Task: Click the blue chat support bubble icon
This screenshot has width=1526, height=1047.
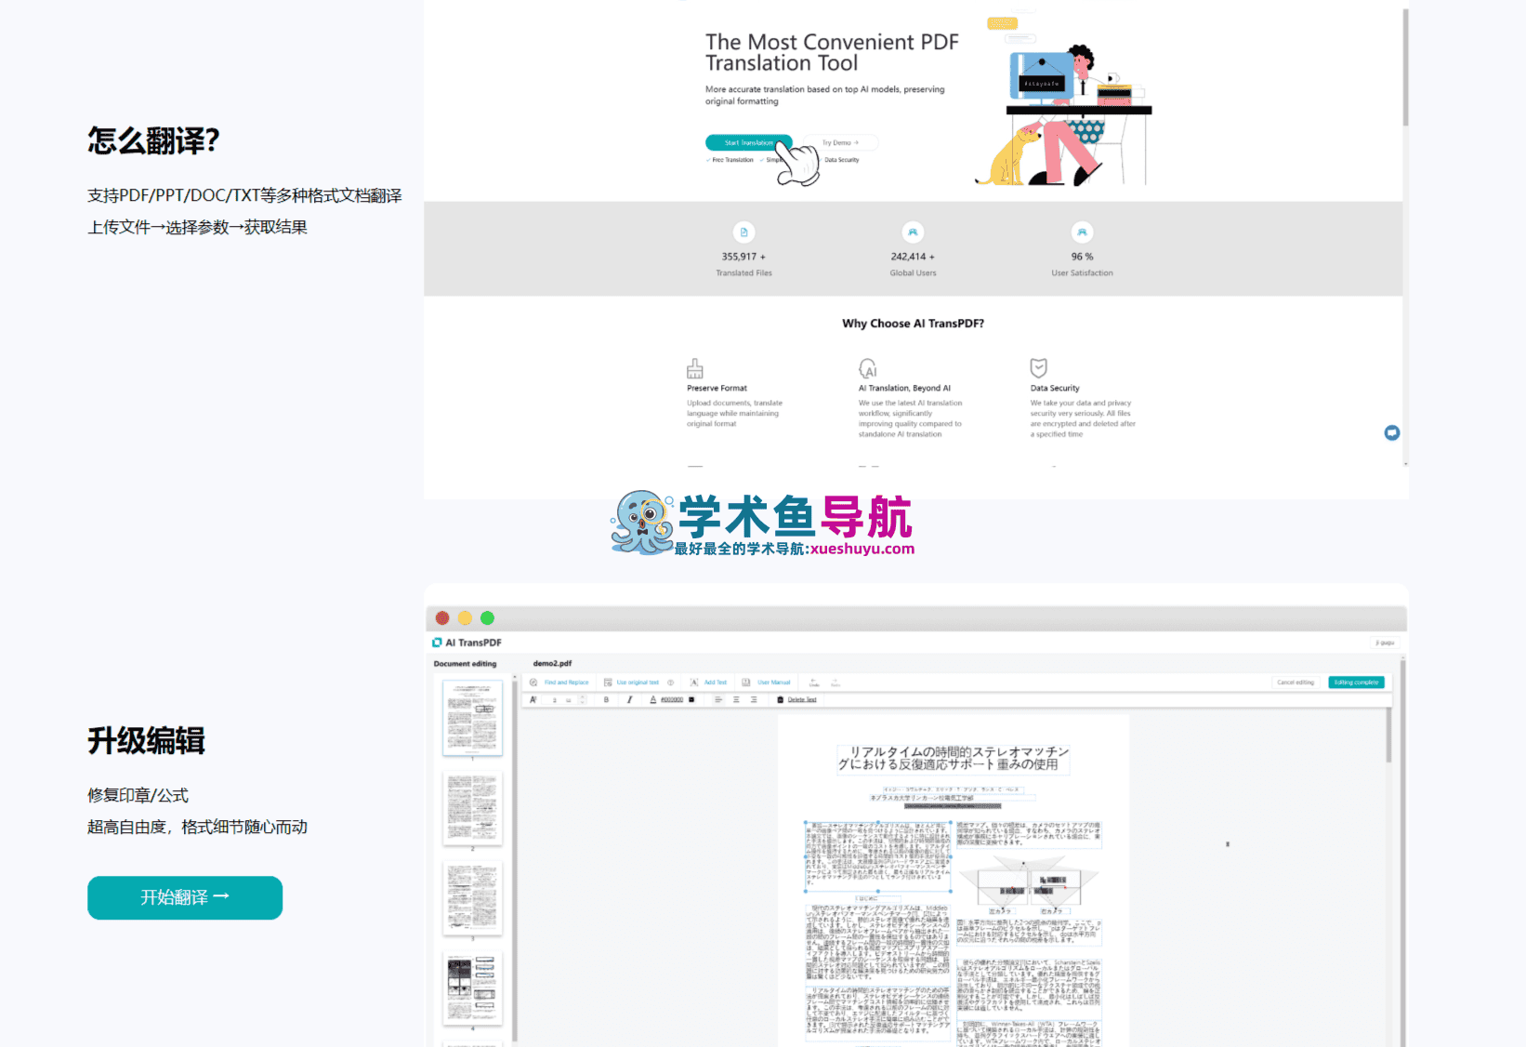Action: 1391,432
